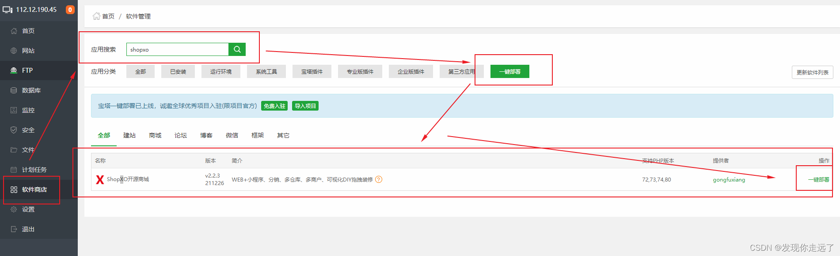Image resolution: width=840 pixels, height=256 pixels.
Task: Click the 简介 column header
Action: [237, 160]
